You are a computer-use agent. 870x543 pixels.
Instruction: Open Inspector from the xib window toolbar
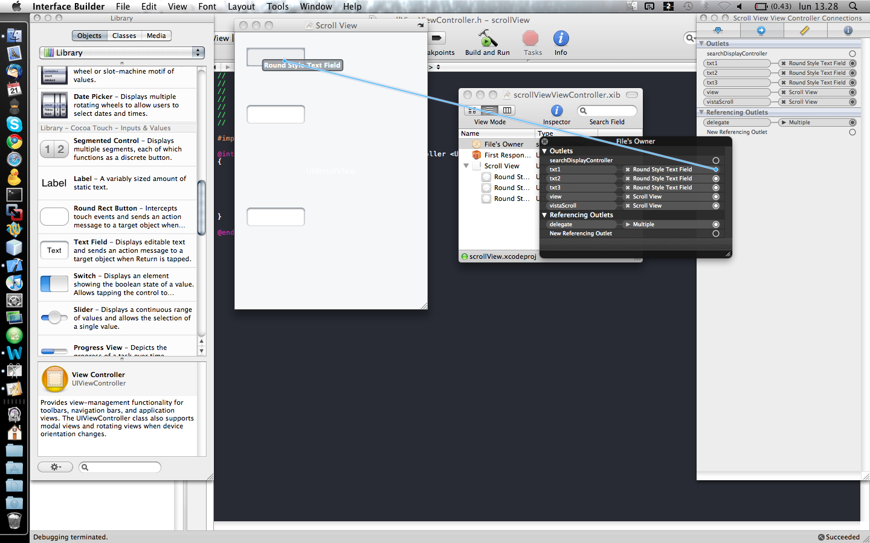(x=556, y=111)
